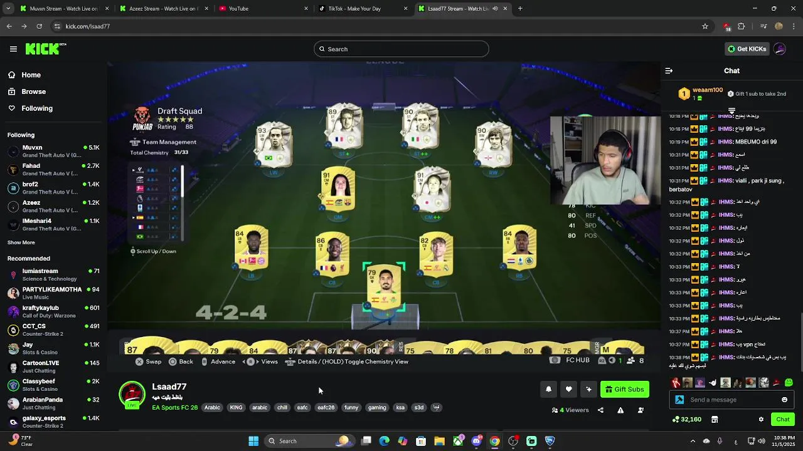Follow channel with the heart icon
The width and height of the screenshot is (803, 451).
[x=568, y=390]
